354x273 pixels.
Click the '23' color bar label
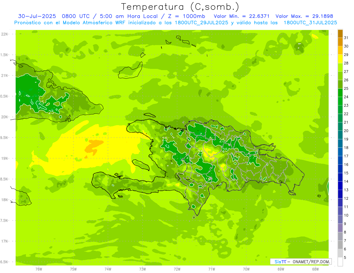tap(346, 105)
